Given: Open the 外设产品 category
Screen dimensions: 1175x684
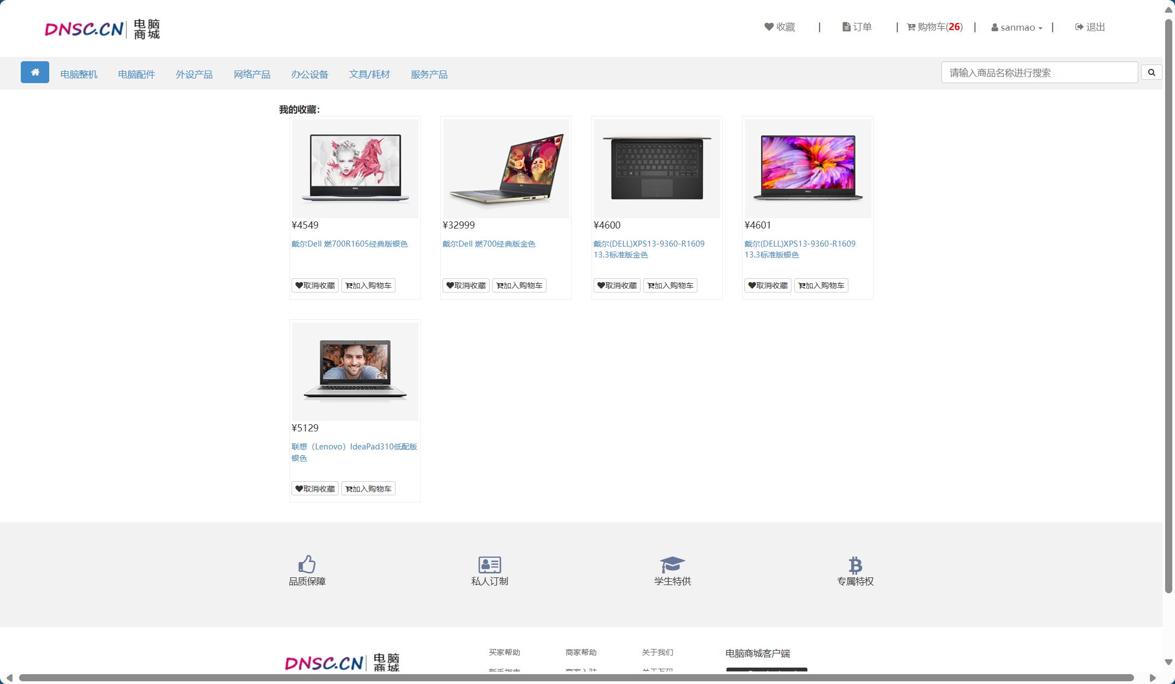Looking at the screenshot, I should click(x=194, y=74).
